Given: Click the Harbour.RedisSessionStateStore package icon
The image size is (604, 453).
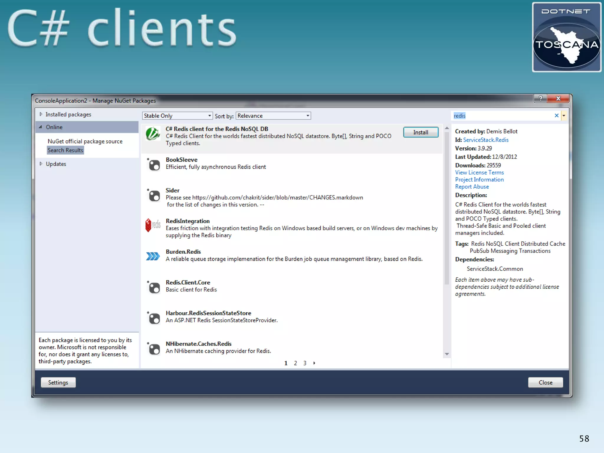Looking at the screenshot, I should click(x=154, y=318).
